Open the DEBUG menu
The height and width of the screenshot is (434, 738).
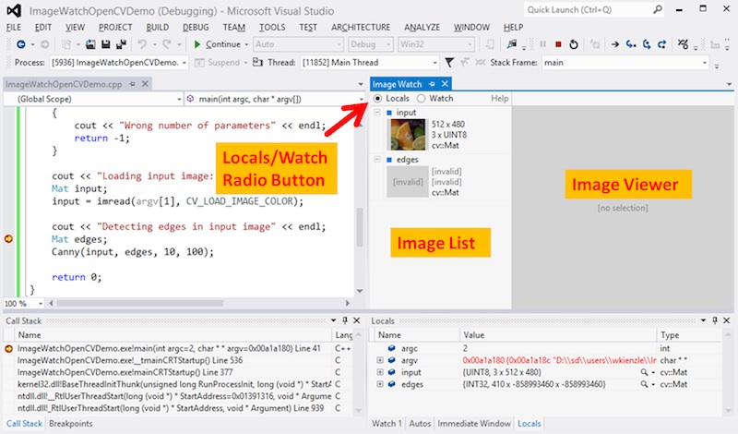click(x=196, y=28)
